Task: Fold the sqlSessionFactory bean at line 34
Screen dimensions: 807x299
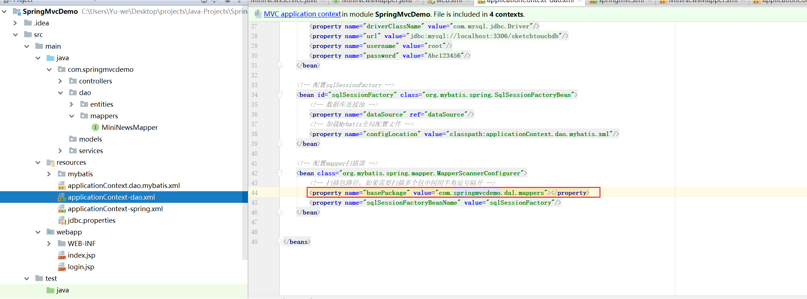Action: point(279,95)
